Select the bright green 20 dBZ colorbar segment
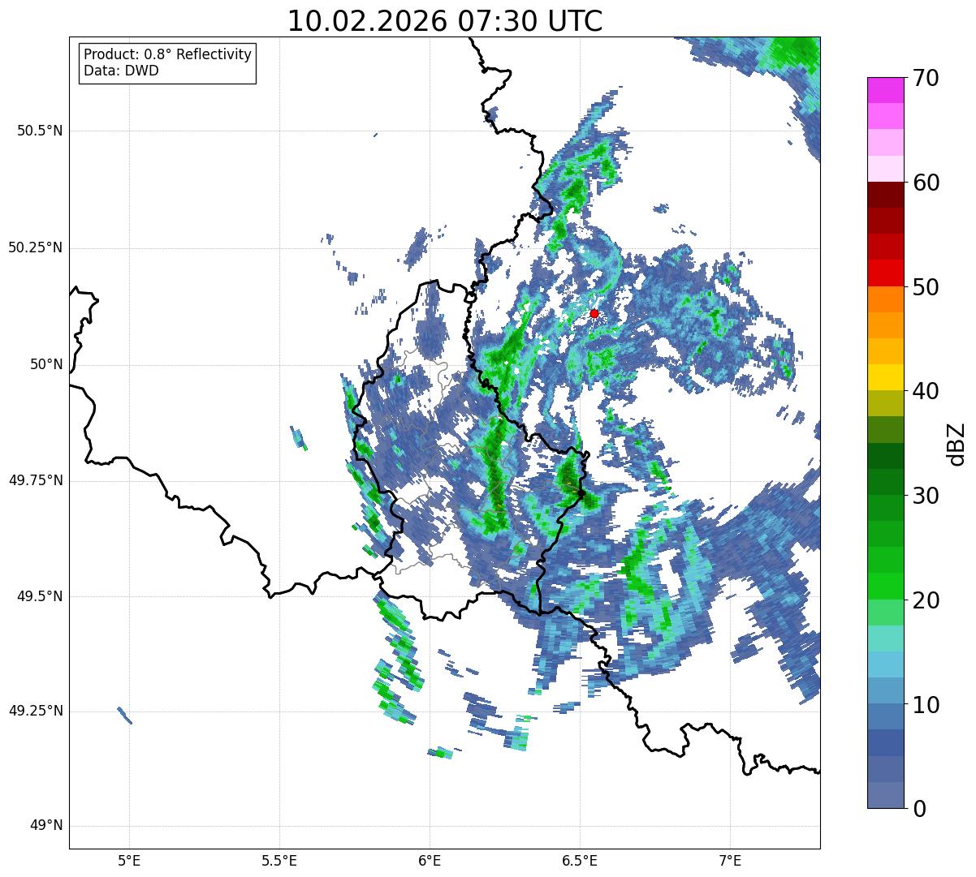This screenshot has height=877, width=976. [885, 586]
